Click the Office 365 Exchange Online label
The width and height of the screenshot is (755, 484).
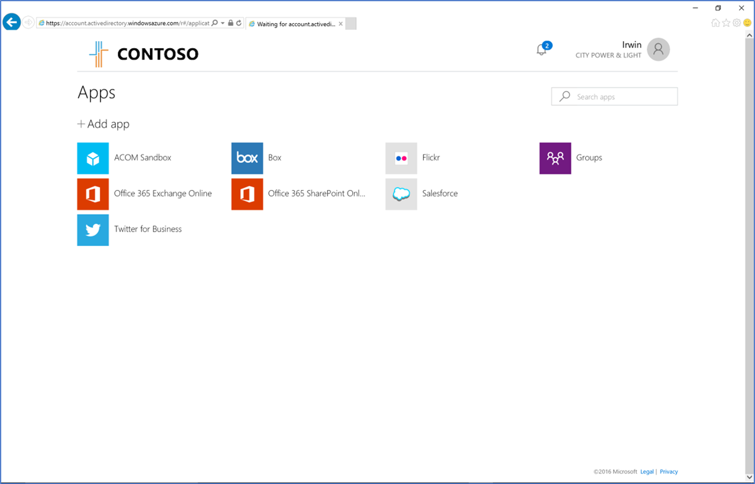[163, 193]
